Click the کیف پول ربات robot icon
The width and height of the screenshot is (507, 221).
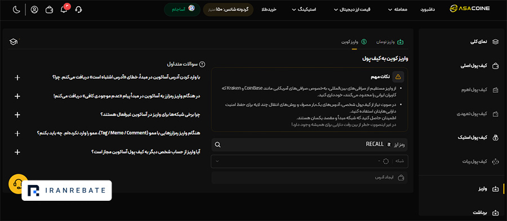(x=495, y=161)
